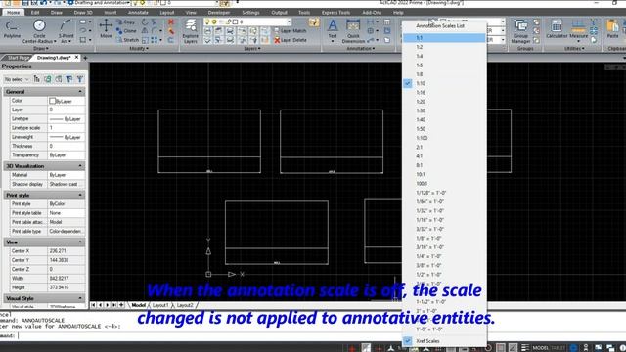Viewport: 626px width, 352px height.
Task: Close the Drawing1.dwg tab
Action: pos(76,57)
